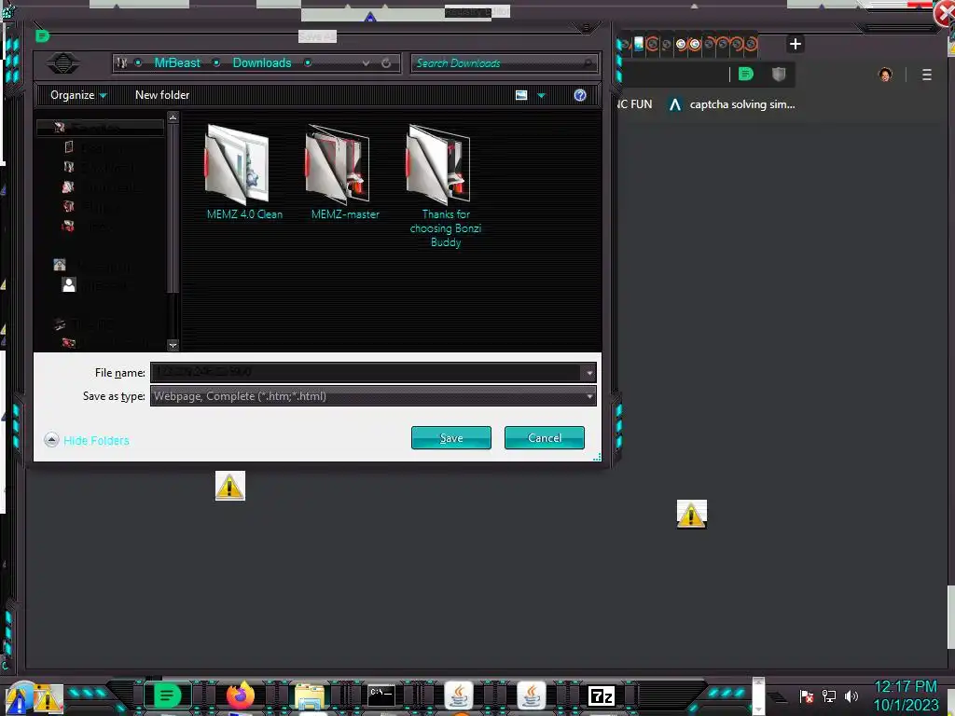Click the volume icon in system tray
The height and width of the screenshot is (716, 955).
pos(851,695)
